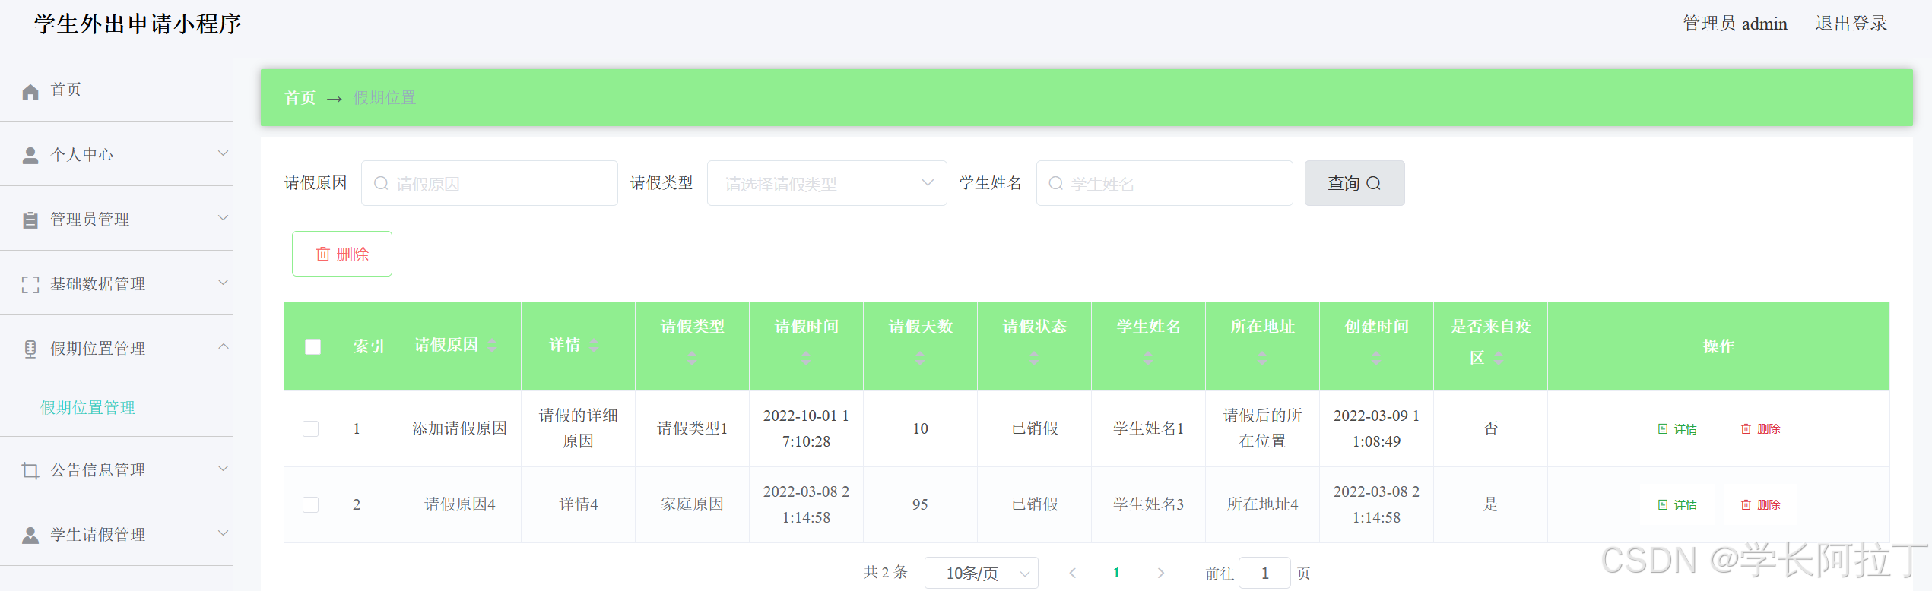Open 个人中心 sidebar menu
The width and height of the screenshot is (1932, 591).
[x=116, y=154]
